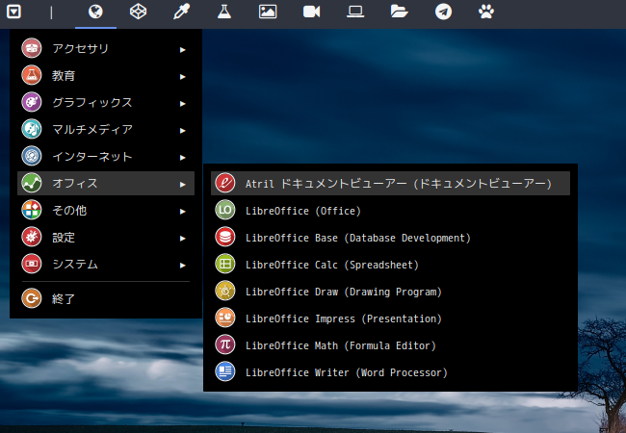Open the グラフィックス menu entry
The image size is (626, 433).
tap(106, 102)
